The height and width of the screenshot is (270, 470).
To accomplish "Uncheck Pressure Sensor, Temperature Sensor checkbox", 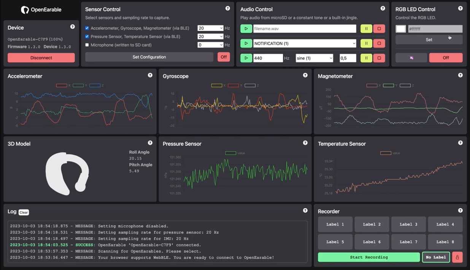I will pos(87,37).
